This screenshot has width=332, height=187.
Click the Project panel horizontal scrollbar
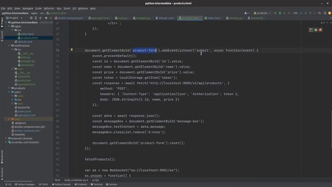[x=19, y=181]
